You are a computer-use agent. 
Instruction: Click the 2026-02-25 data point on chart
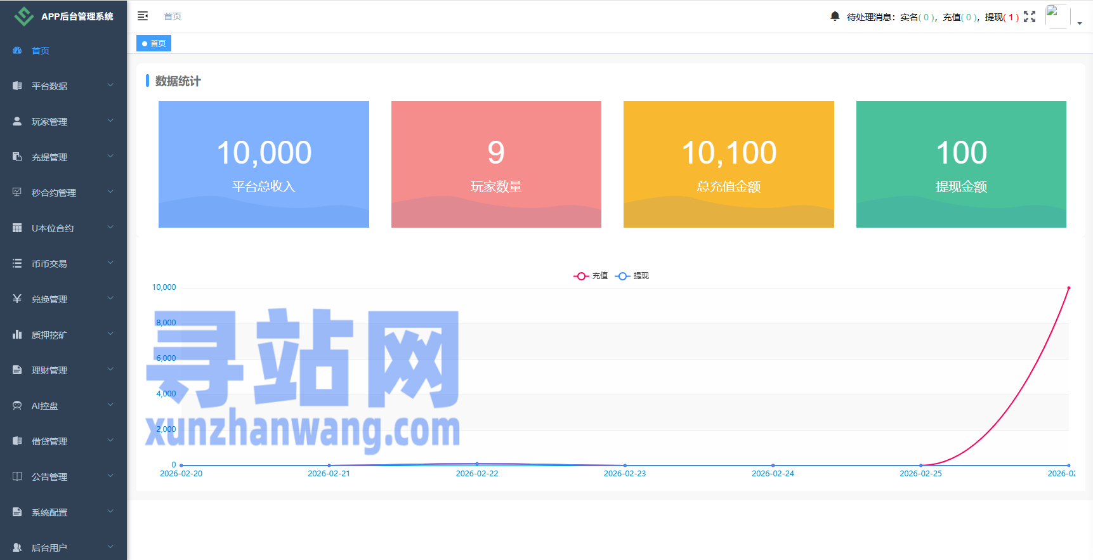(920, 466)
